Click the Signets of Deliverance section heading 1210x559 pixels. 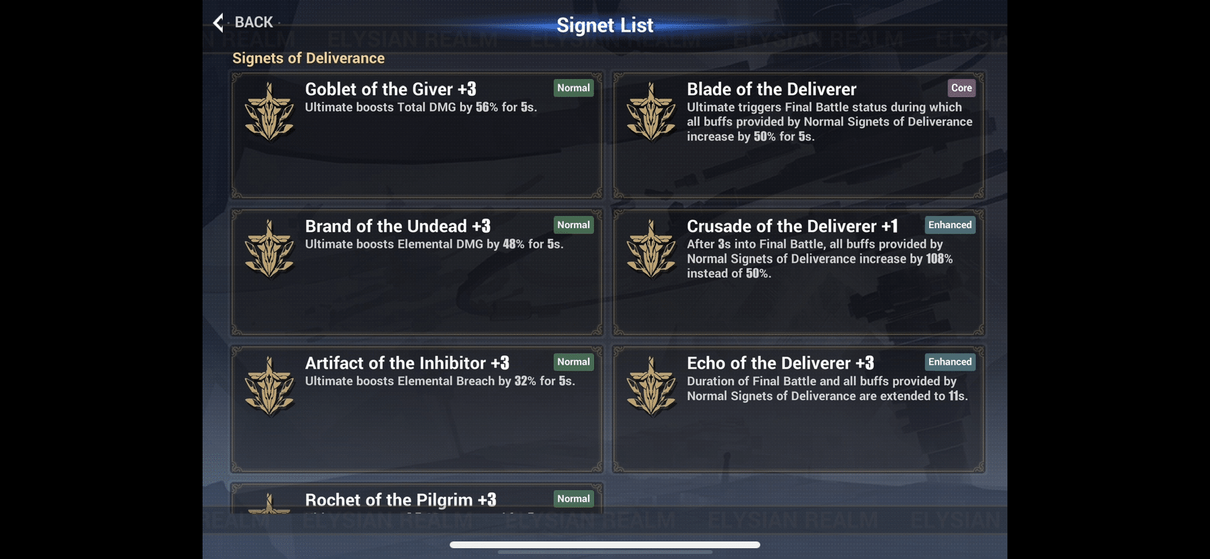coord(309,58)
